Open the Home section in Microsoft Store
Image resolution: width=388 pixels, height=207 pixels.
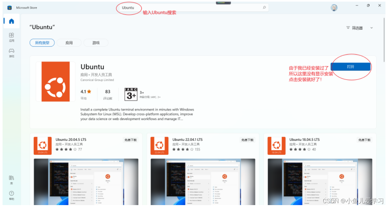tap(11, 21)
